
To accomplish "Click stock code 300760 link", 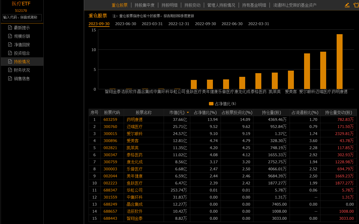I will coord(110,127).
